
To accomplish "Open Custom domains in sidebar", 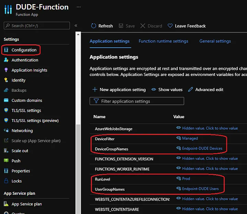I will [27, 100].
